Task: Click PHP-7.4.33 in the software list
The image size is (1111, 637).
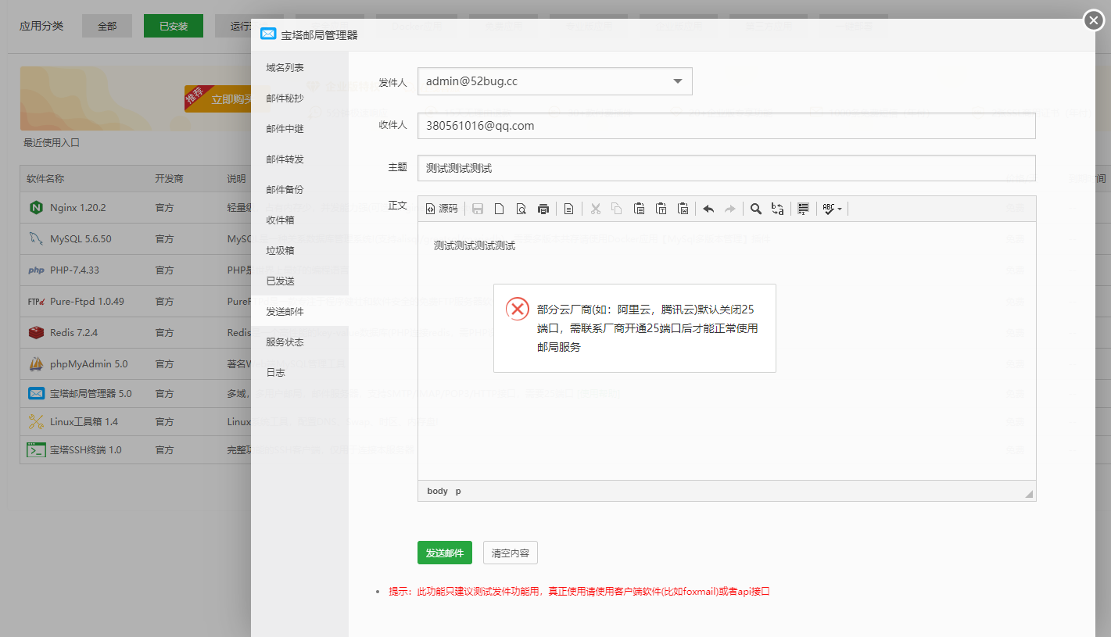Action: [x=75, y=270]
